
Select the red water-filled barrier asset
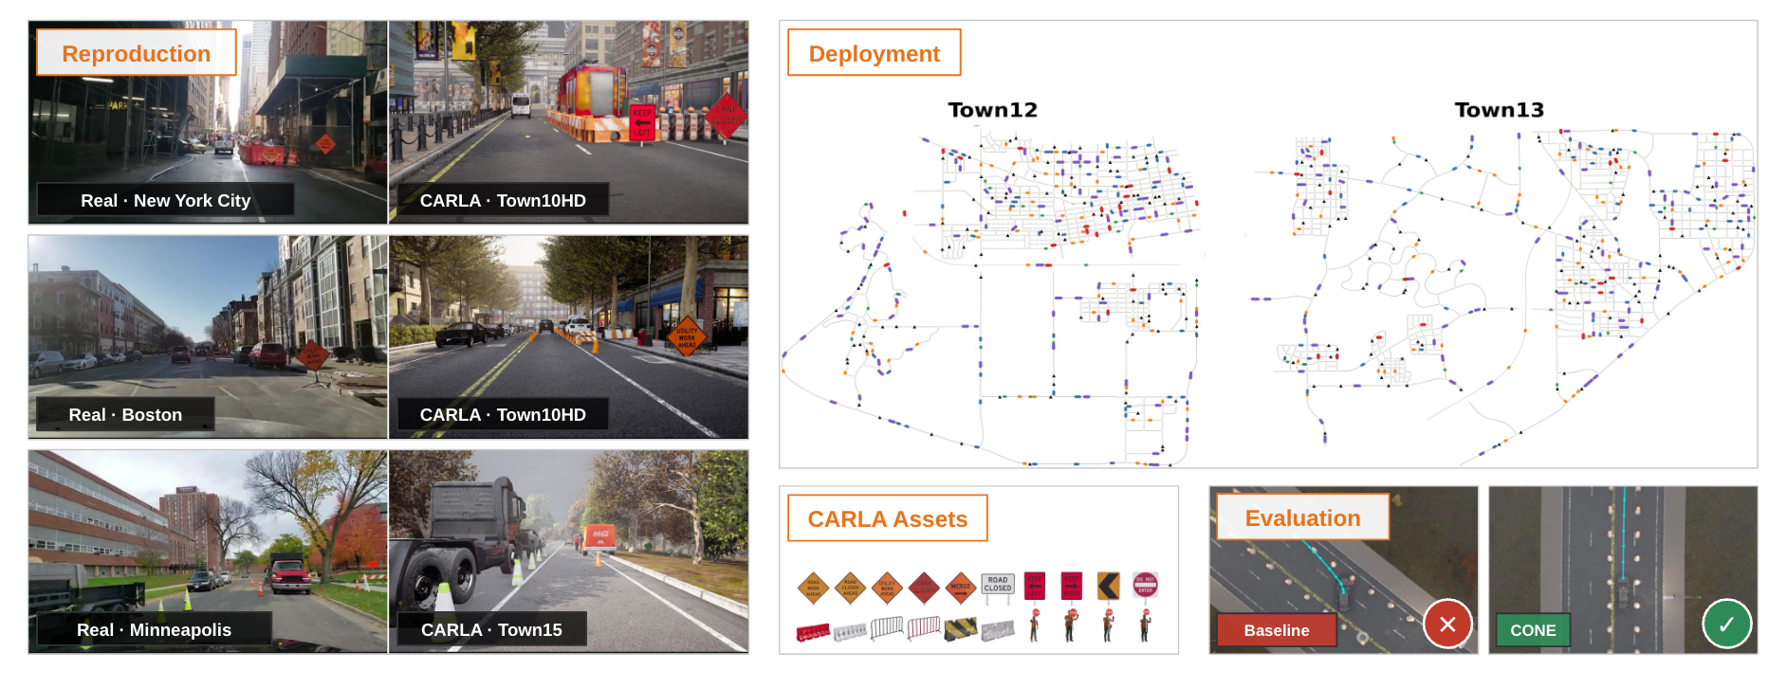click(x=813, y=633)
